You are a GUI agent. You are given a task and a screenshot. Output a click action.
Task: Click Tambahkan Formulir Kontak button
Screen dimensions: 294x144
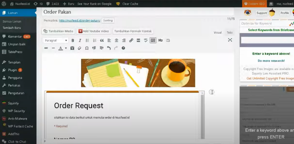point(133,31)
